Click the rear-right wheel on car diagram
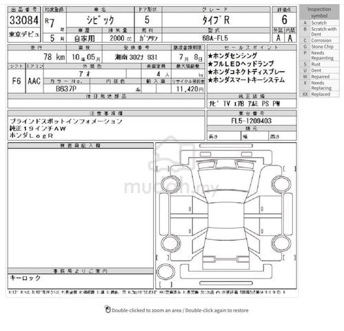This screenshot has width=344, height=331. click(281, 244)
